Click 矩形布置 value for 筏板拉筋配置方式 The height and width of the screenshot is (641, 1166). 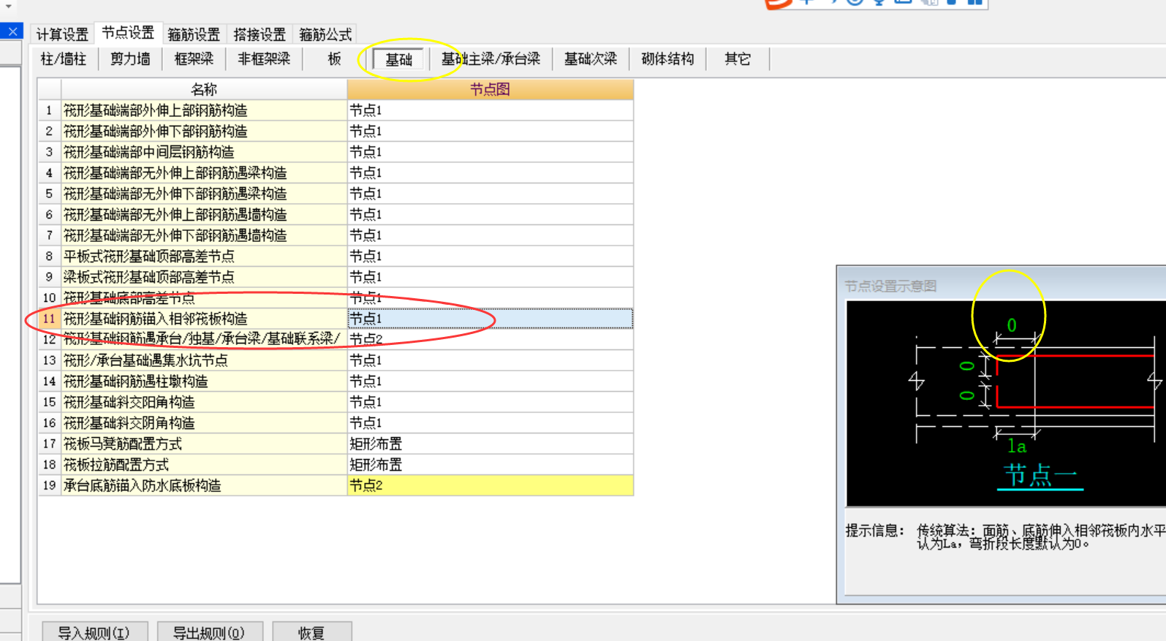[490, 464]
